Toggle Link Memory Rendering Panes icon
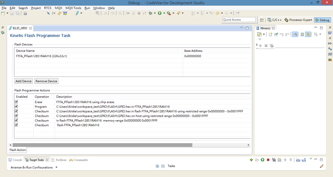 (308, 34)
